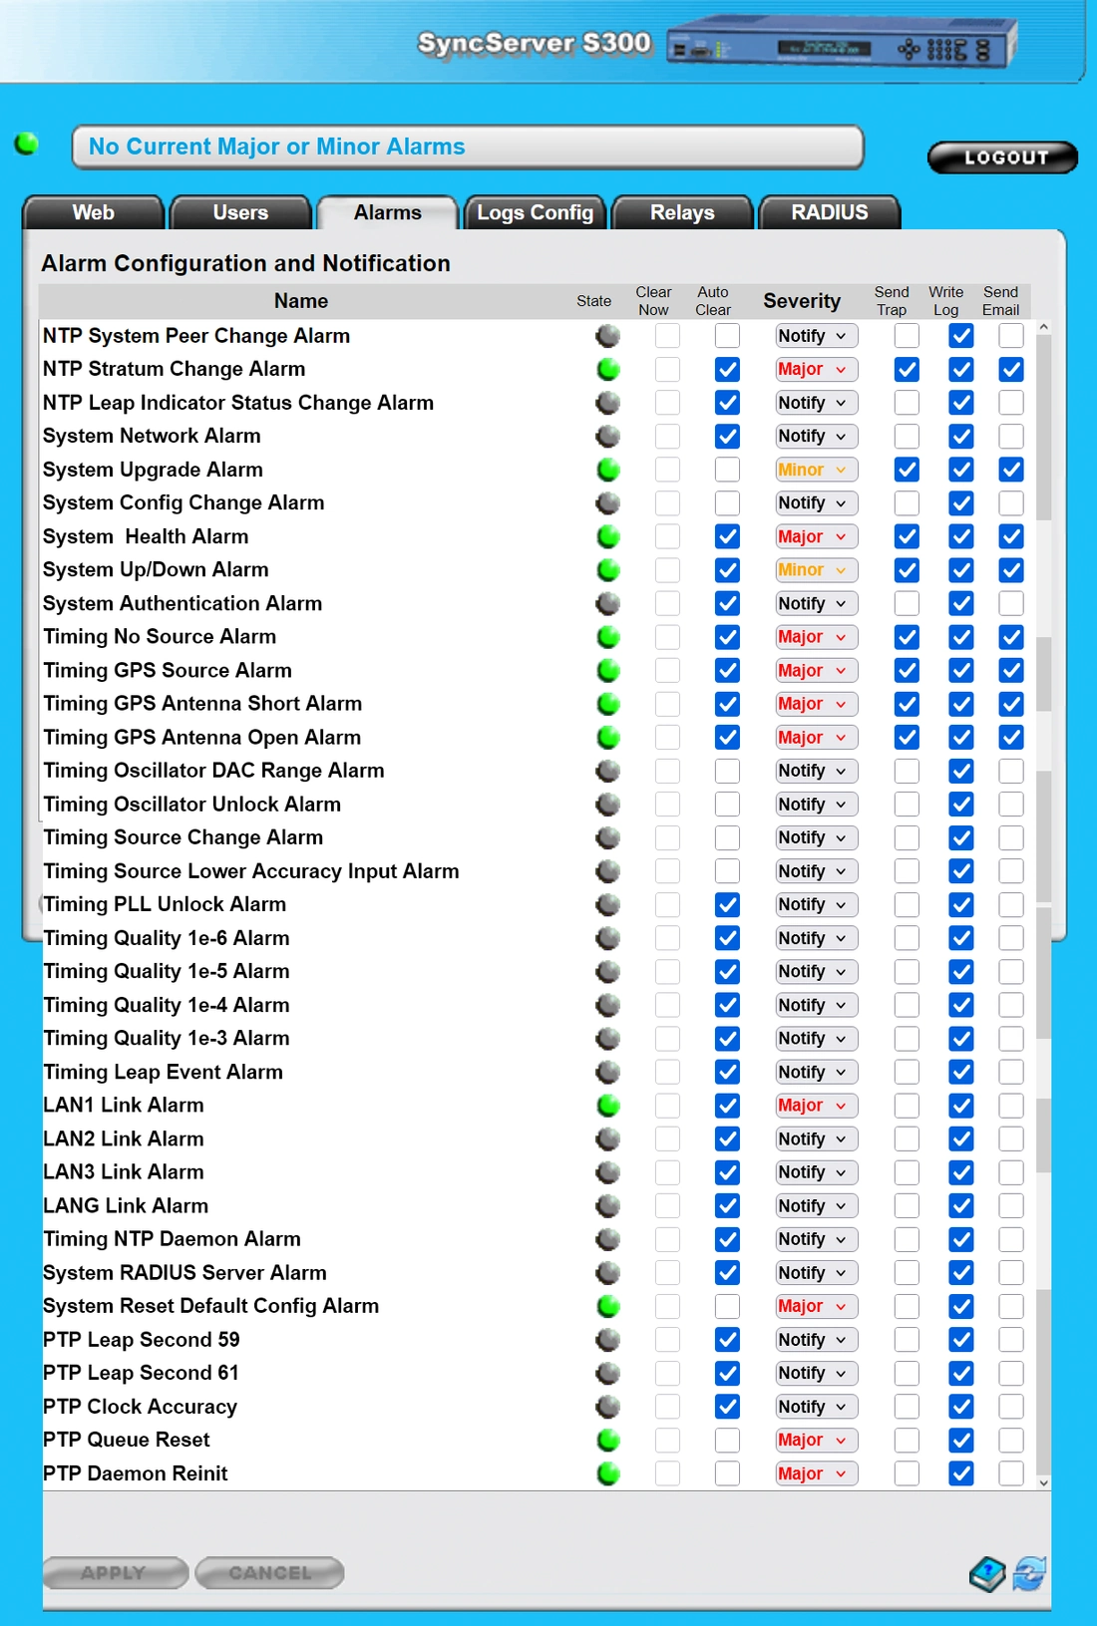Open the Logs Config tab
The height and width of the screenshot is (1626, 1097).
click(x=535, y=212)
